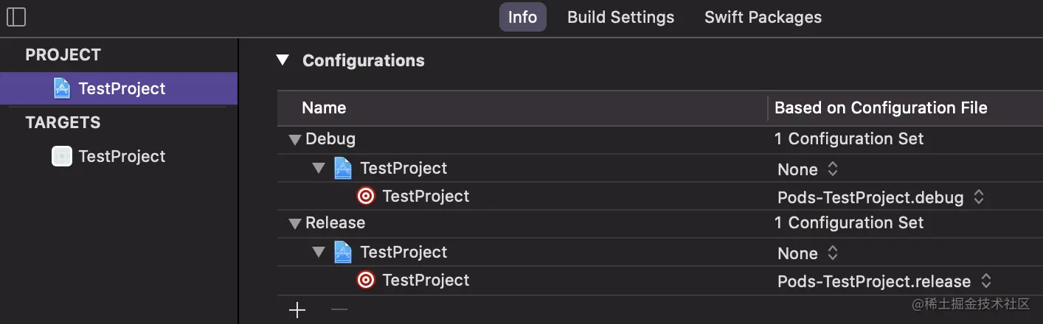Add a new configuration with plus button
Image resolution: width=1043 pixels, height=324 pixels.
click(x=297, y=310)
